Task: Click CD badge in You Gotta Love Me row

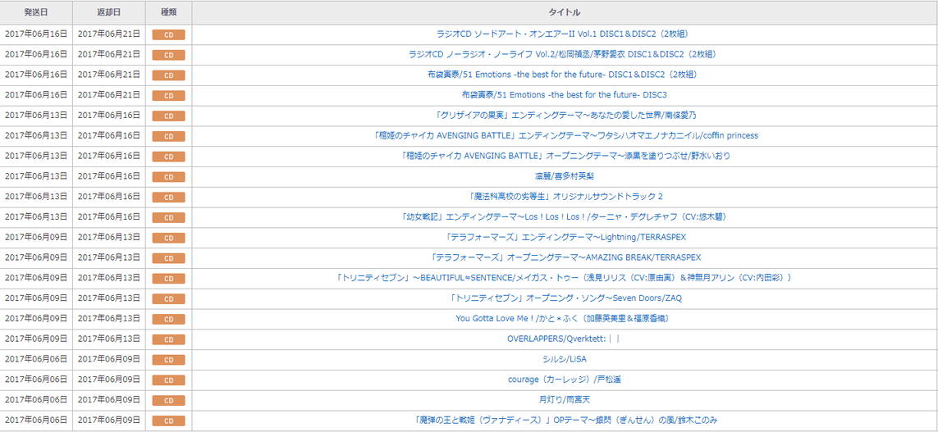Action: 169,320
